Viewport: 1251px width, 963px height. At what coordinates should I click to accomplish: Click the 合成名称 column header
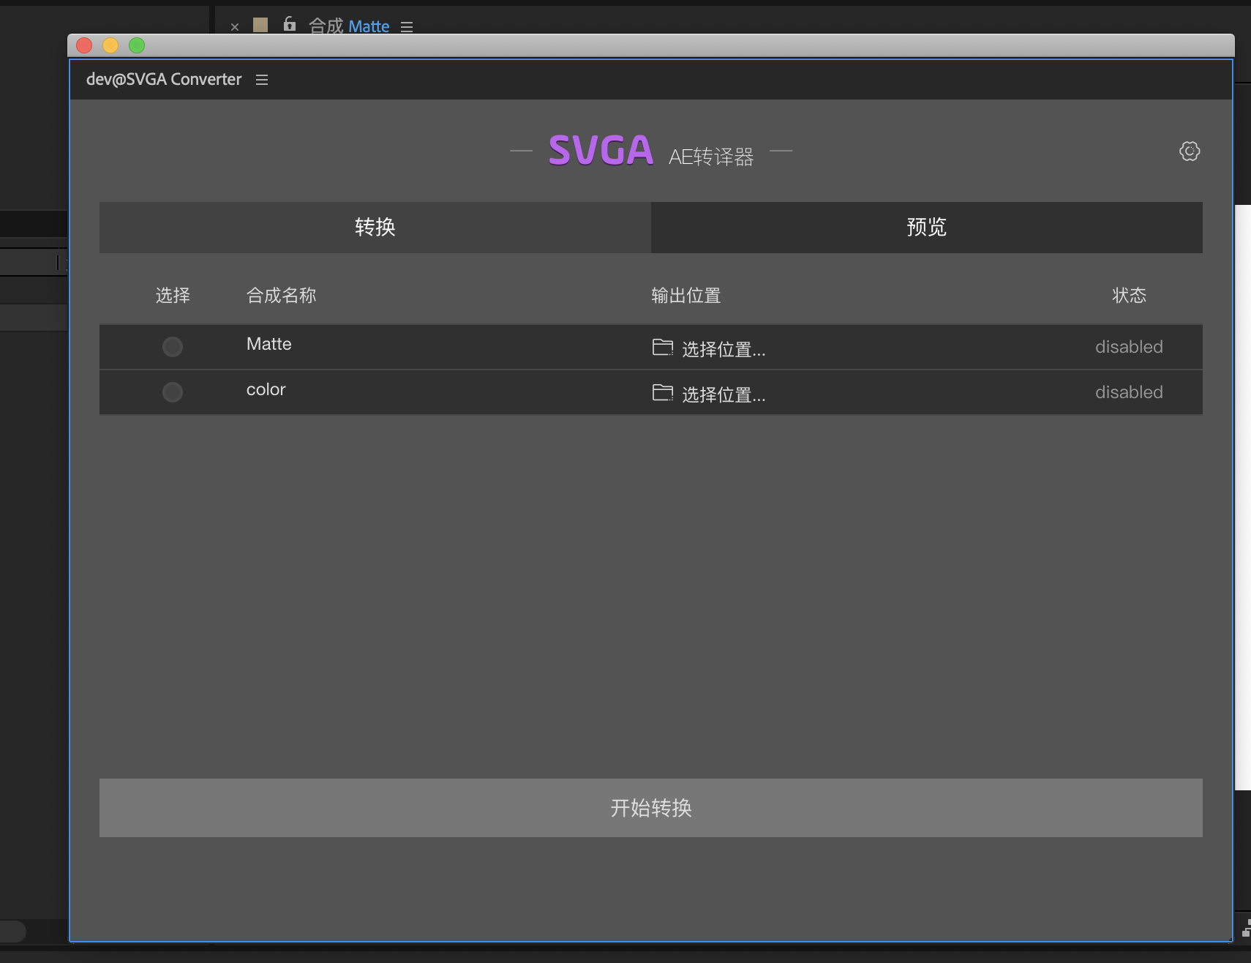pos(282,296)
